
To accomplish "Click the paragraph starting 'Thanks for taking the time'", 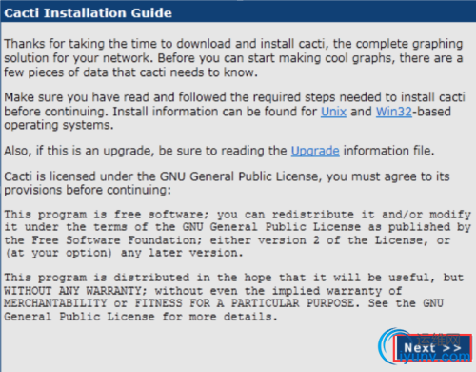I will tap(233, 58).
